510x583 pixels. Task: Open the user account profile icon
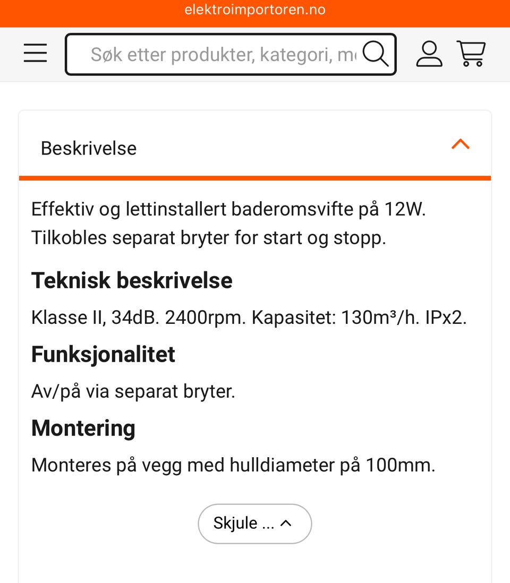point(429,54)
